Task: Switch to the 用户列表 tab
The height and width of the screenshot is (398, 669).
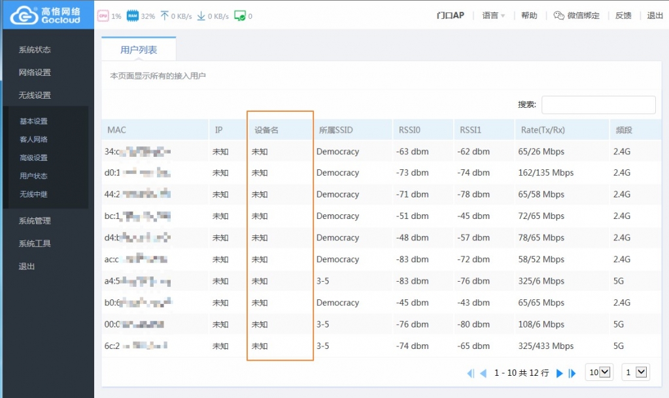Action: [139, 50]
